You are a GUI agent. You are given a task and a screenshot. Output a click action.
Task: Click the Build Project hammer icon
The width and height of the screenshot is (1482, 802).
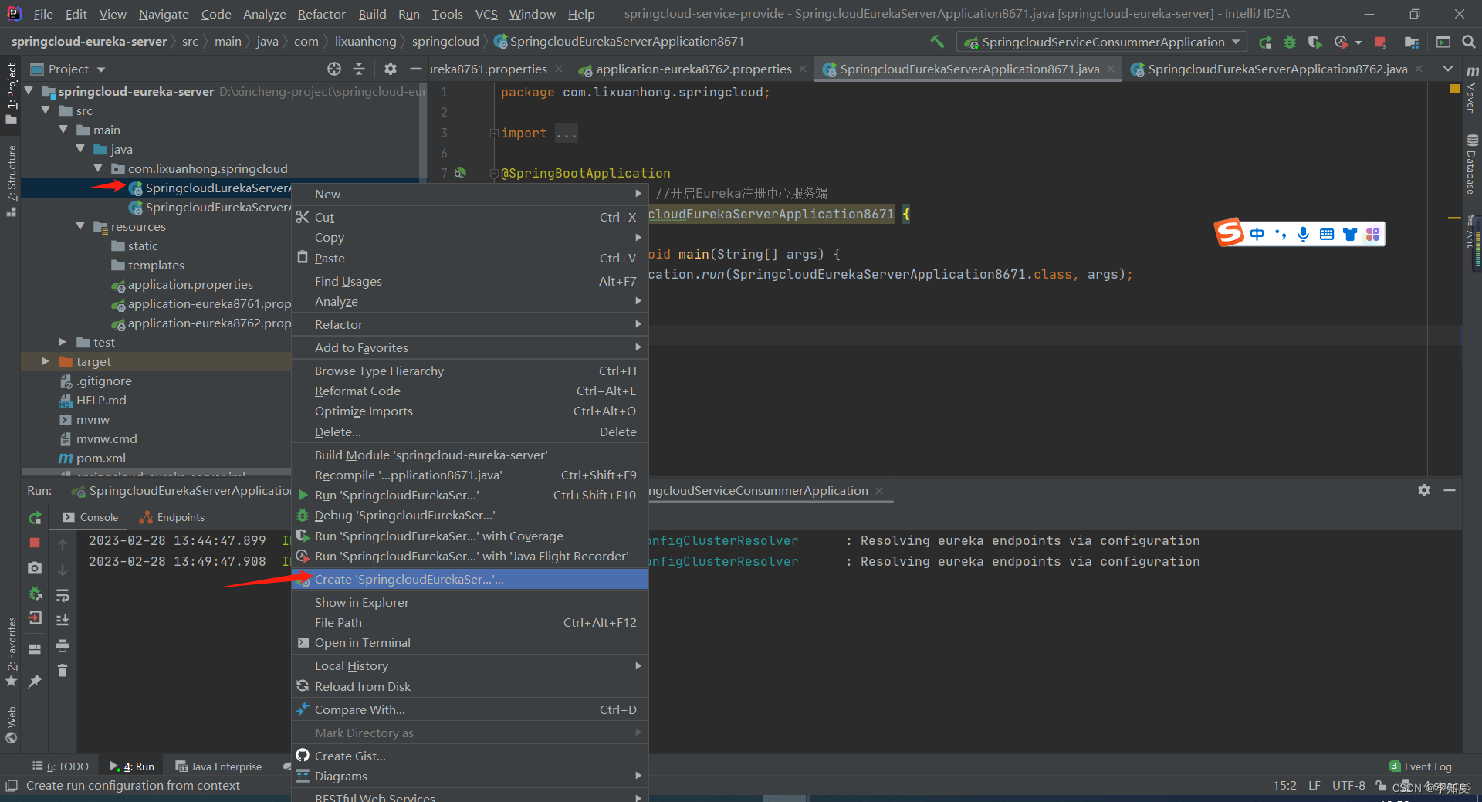click(937, 42)
